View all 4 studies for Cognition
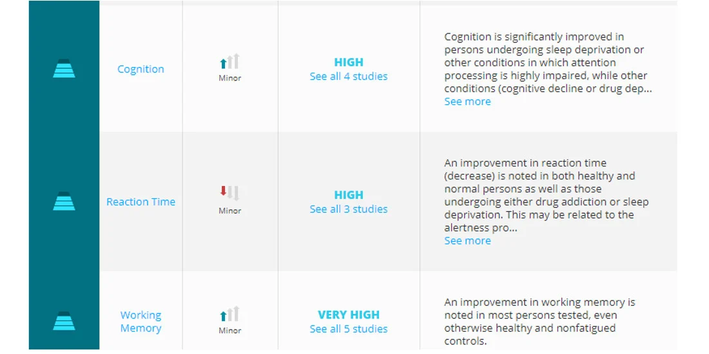Image resolution: width=709 pixels, height=354 pixels. [349, 77]
